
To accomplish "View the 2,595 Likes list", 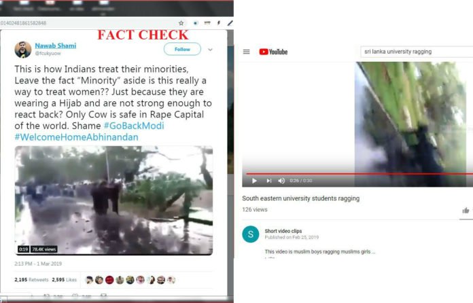I will 65,280.
